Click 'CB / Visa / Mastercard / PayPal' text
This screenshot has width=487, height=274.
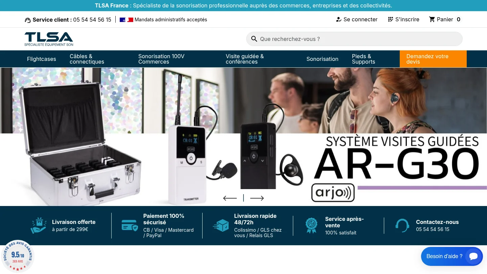tap(168, 233)
